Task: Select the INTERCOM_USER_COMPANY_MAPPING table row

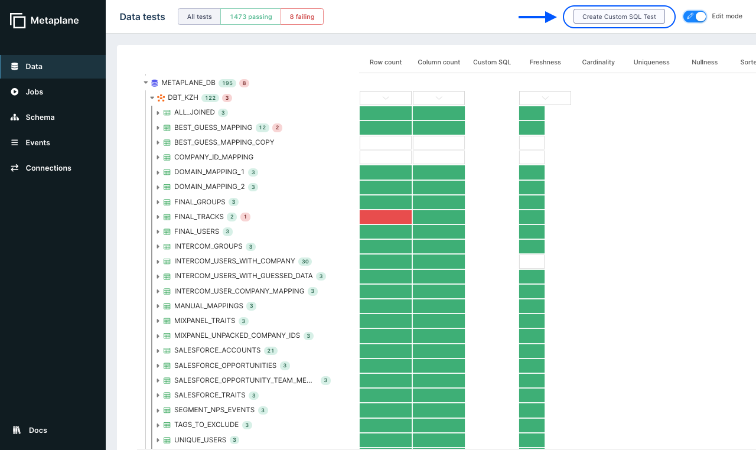Action: pyautogui.click(x=239, y=291)
